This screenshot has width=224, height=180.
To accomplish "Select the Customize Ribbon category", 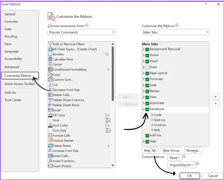I will pos(20,76).
